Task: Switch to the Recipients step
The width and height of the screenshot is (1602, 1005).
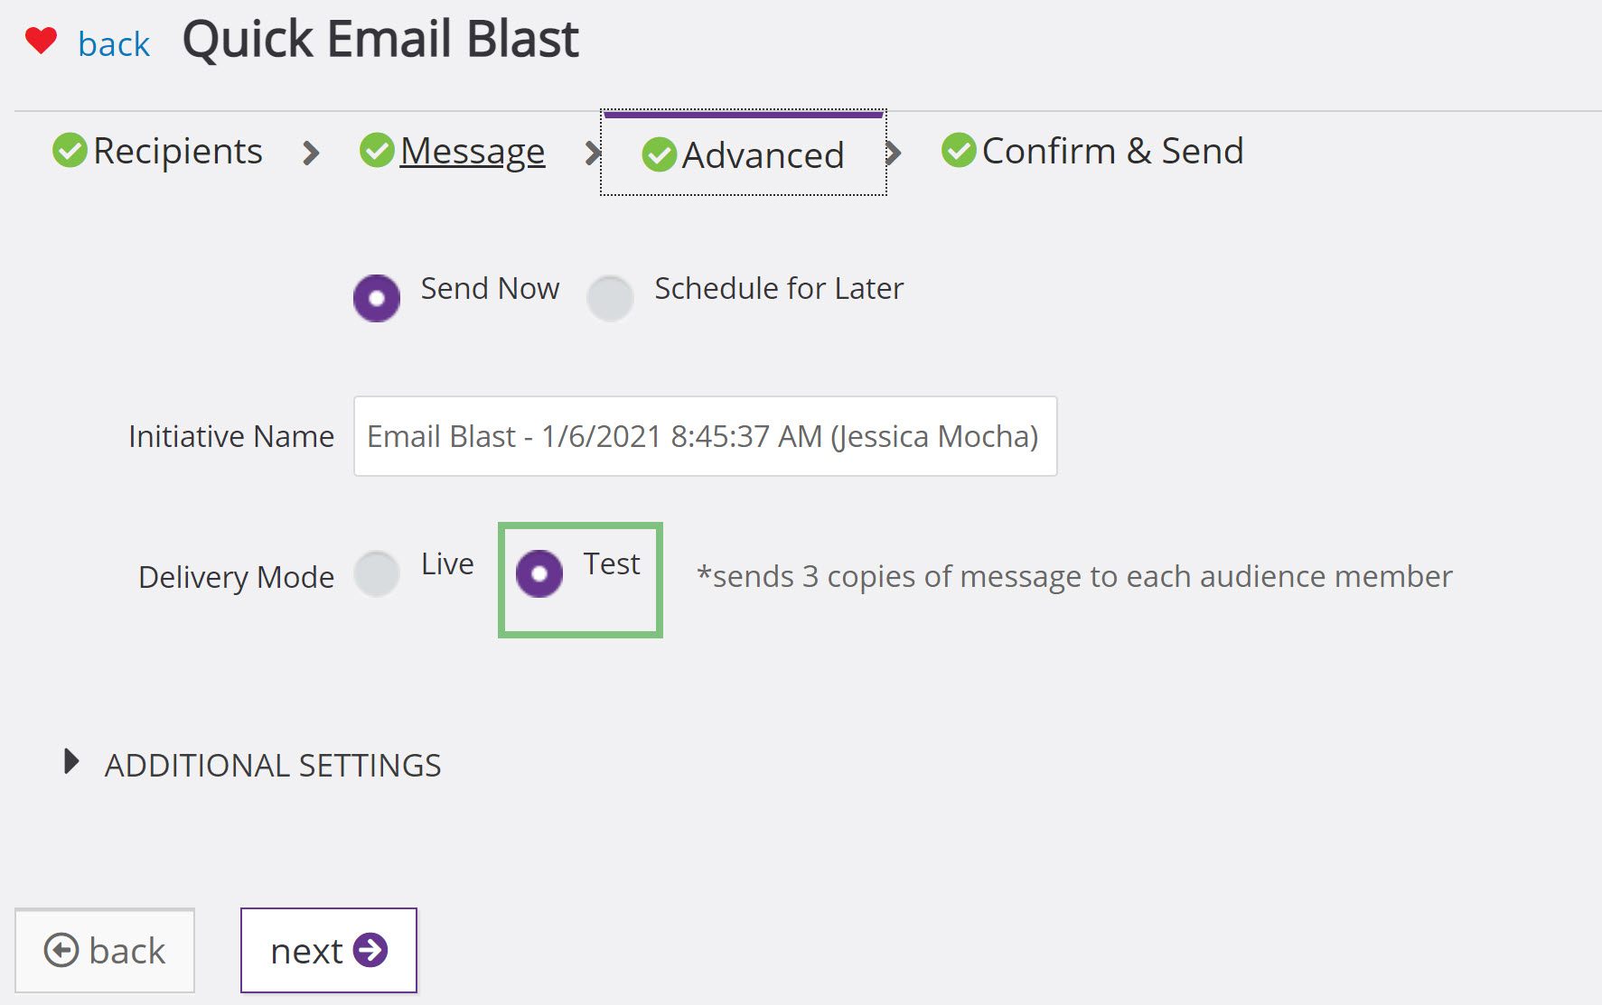Action: click(x=178, y=151)
